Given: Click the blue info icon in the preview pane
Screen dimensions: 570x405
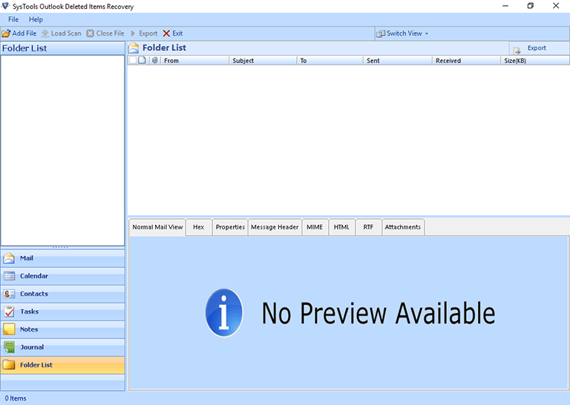Looking at the screenshot, I should pyautogui.click(x=224, y=313).
